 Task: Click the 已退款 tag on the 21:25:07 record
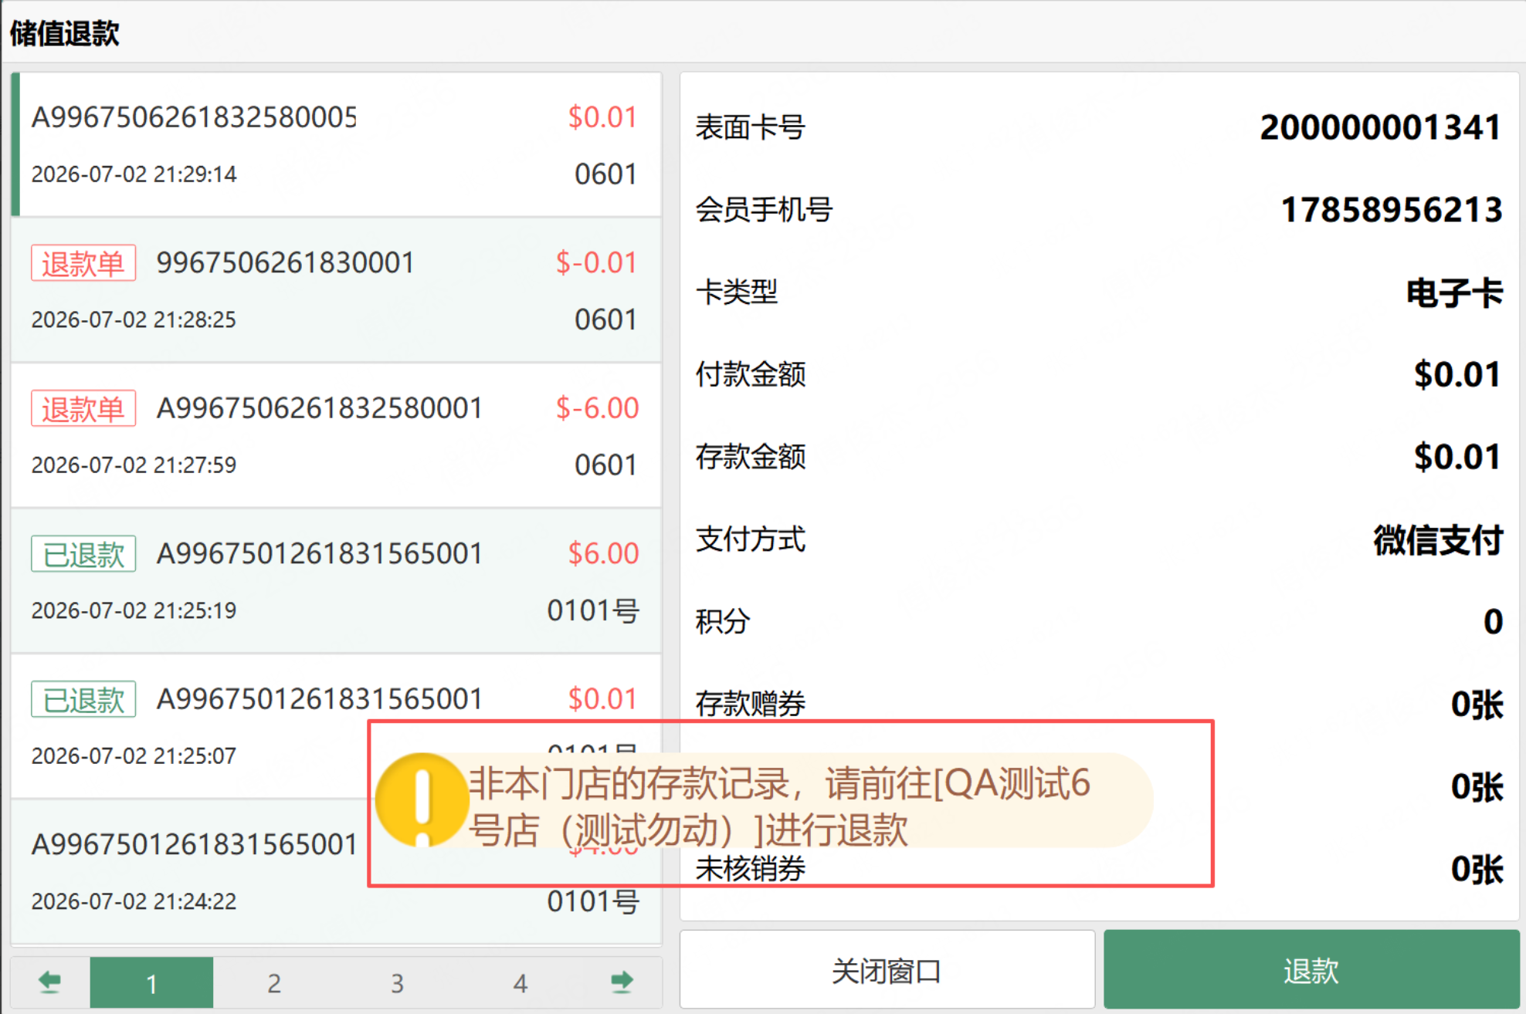tap(83, 698)
